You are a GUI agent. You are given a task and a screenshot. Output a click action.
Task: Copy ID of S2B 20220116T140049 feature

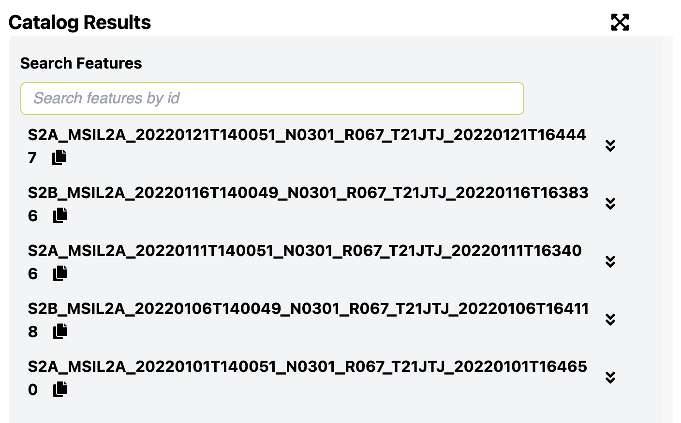tap(60, 215)
